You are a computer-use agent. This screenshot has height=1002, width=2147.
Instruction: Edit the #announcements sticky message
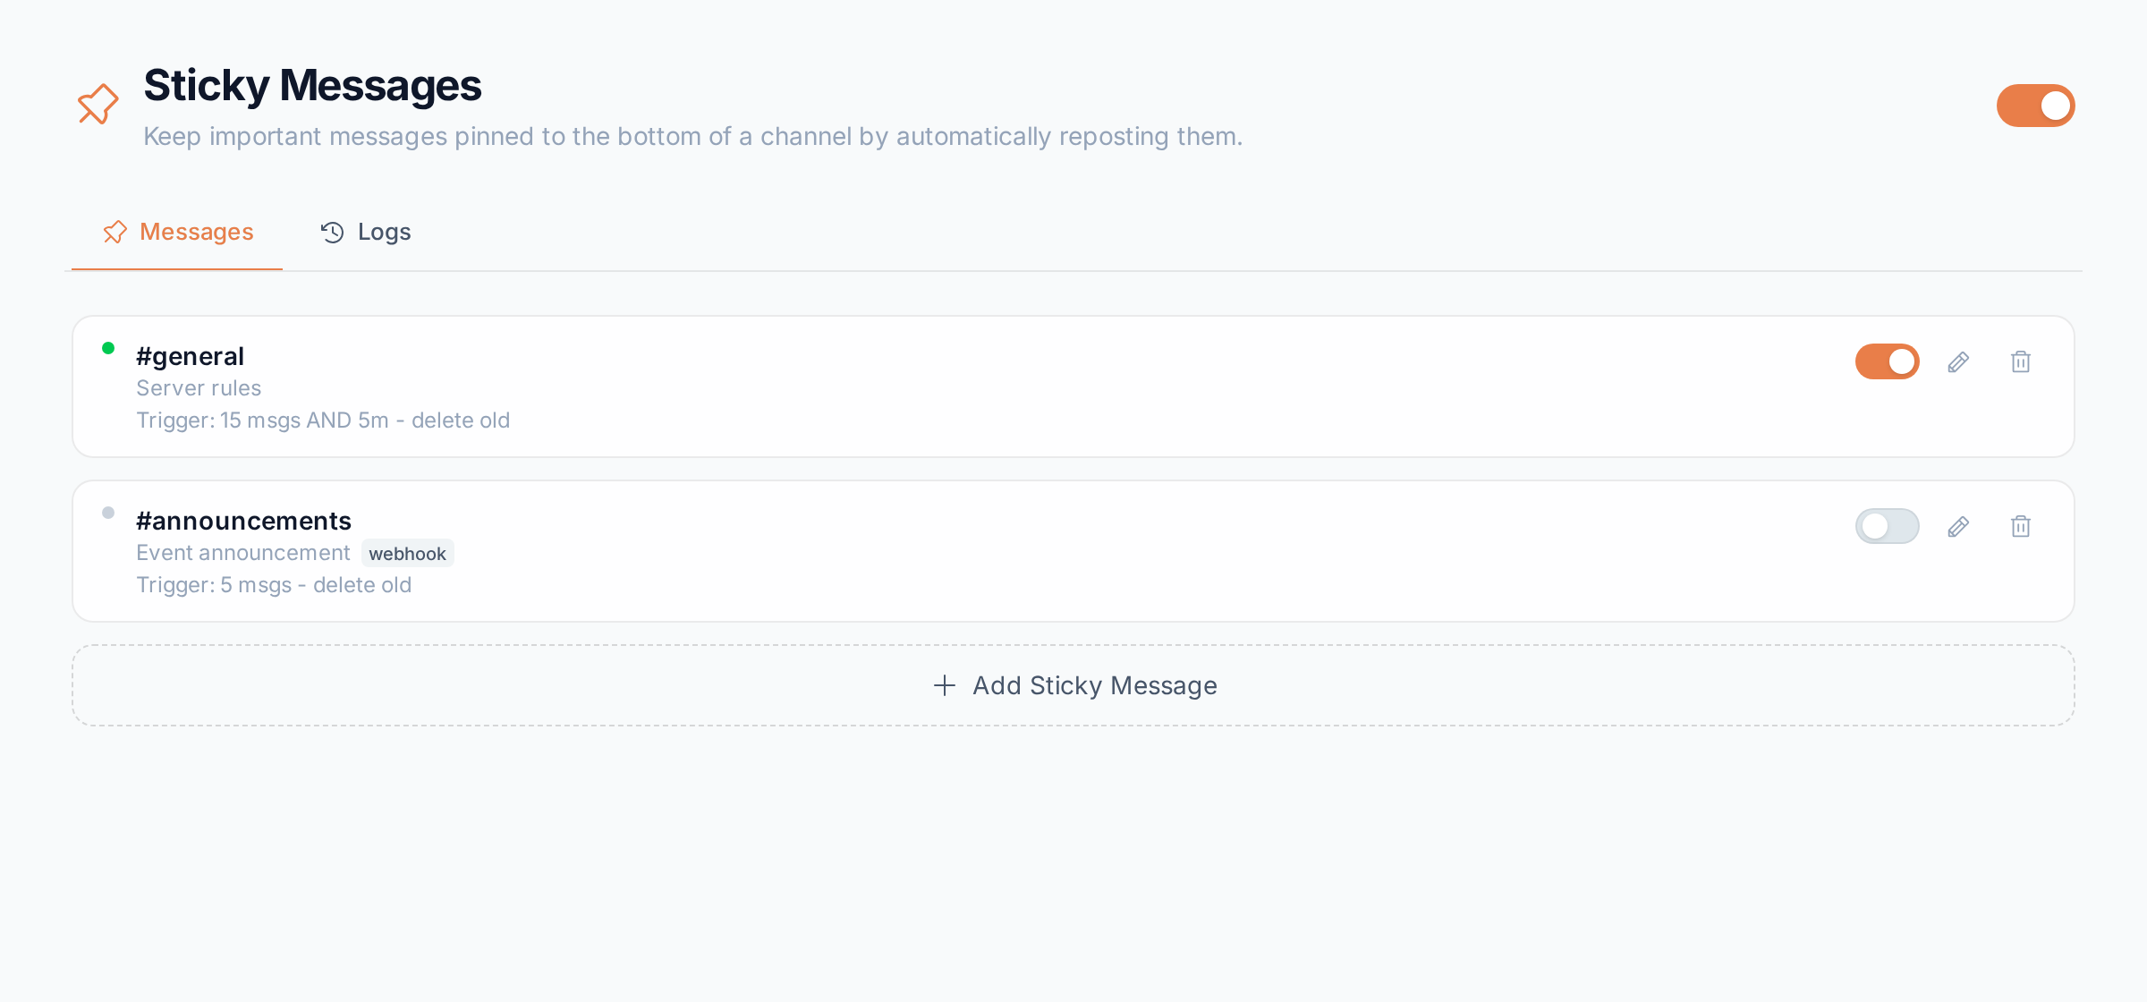(x=1958, y=526)
